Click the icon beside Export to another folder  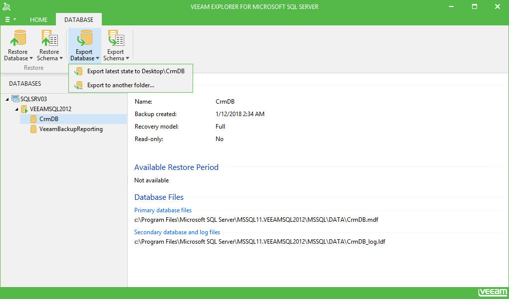click(78, 85)
